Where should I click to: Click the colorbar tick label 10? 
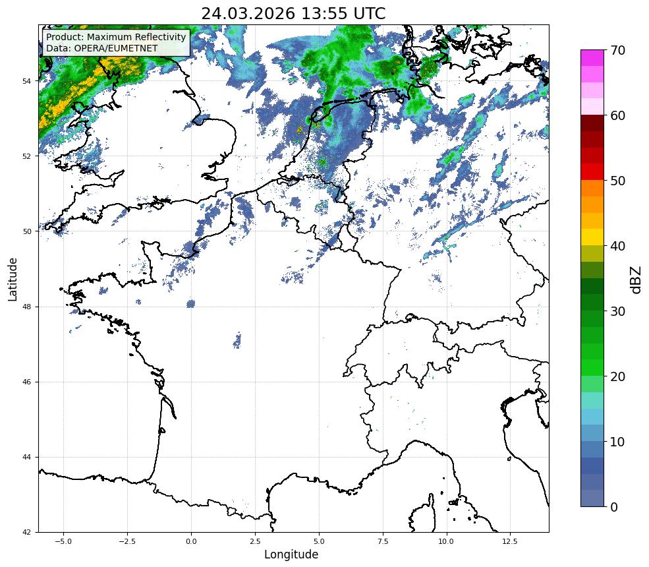[x=617, y=442]
